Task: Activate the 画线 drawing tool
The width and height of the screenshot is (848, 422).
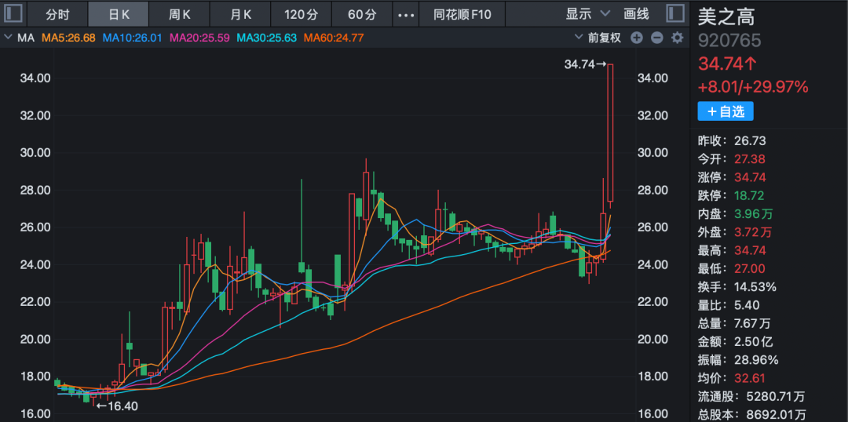Action: (x=636, y=14)
